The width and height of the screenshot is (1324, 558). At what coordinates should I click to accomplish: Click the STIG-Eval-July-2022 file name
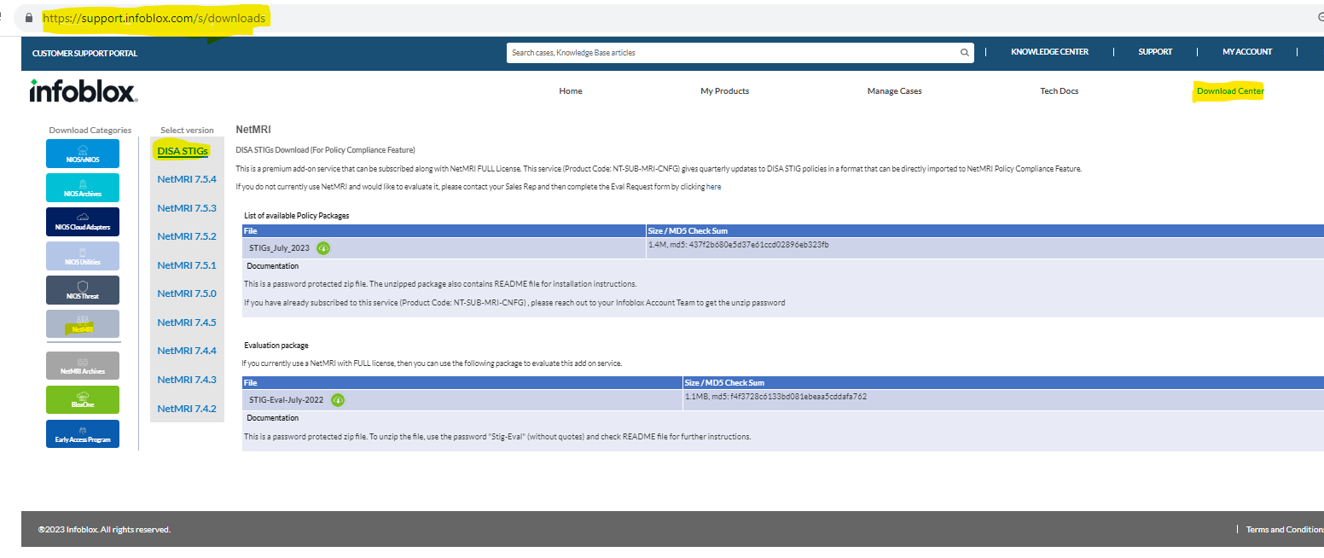[x=286, y=400]
